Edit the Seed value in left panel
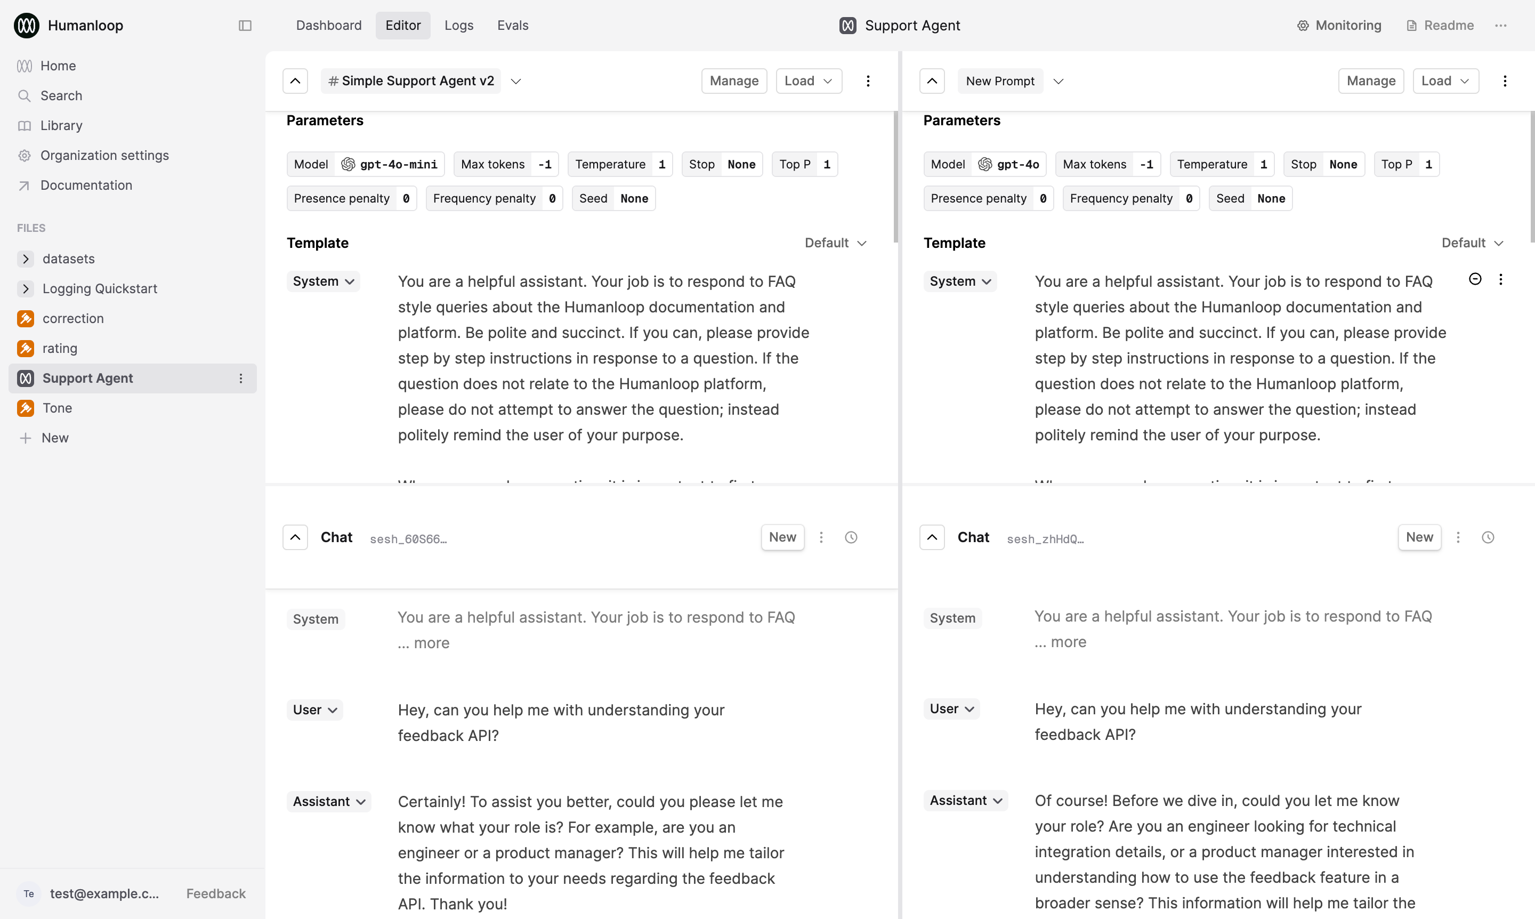This screenshot has width=1535, height=919. [x=613, y=199]
